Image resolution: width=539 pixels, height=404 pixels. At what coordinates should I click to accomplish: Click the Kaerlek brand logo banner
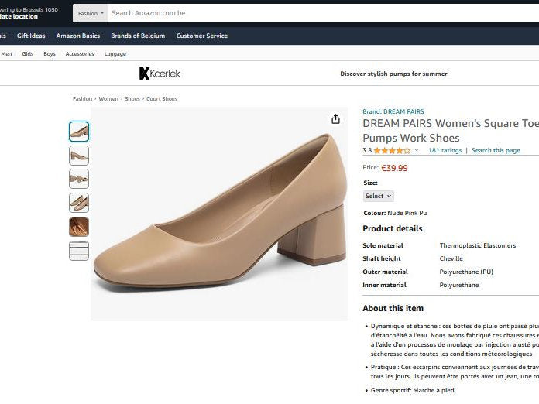[160, 74]
